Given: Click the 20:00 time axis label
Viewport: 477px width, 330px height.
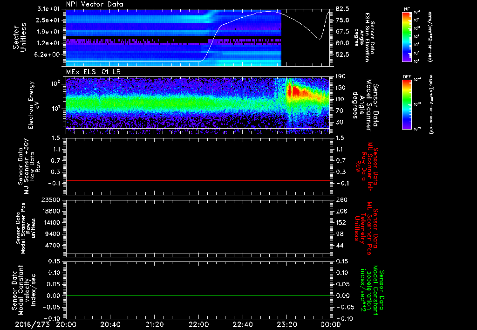Looking at the screenshot, I should click(x=66, y=324).
